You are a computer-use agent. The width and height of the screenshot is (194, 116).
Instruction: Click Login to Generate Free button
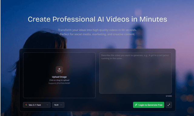point(149,105)
